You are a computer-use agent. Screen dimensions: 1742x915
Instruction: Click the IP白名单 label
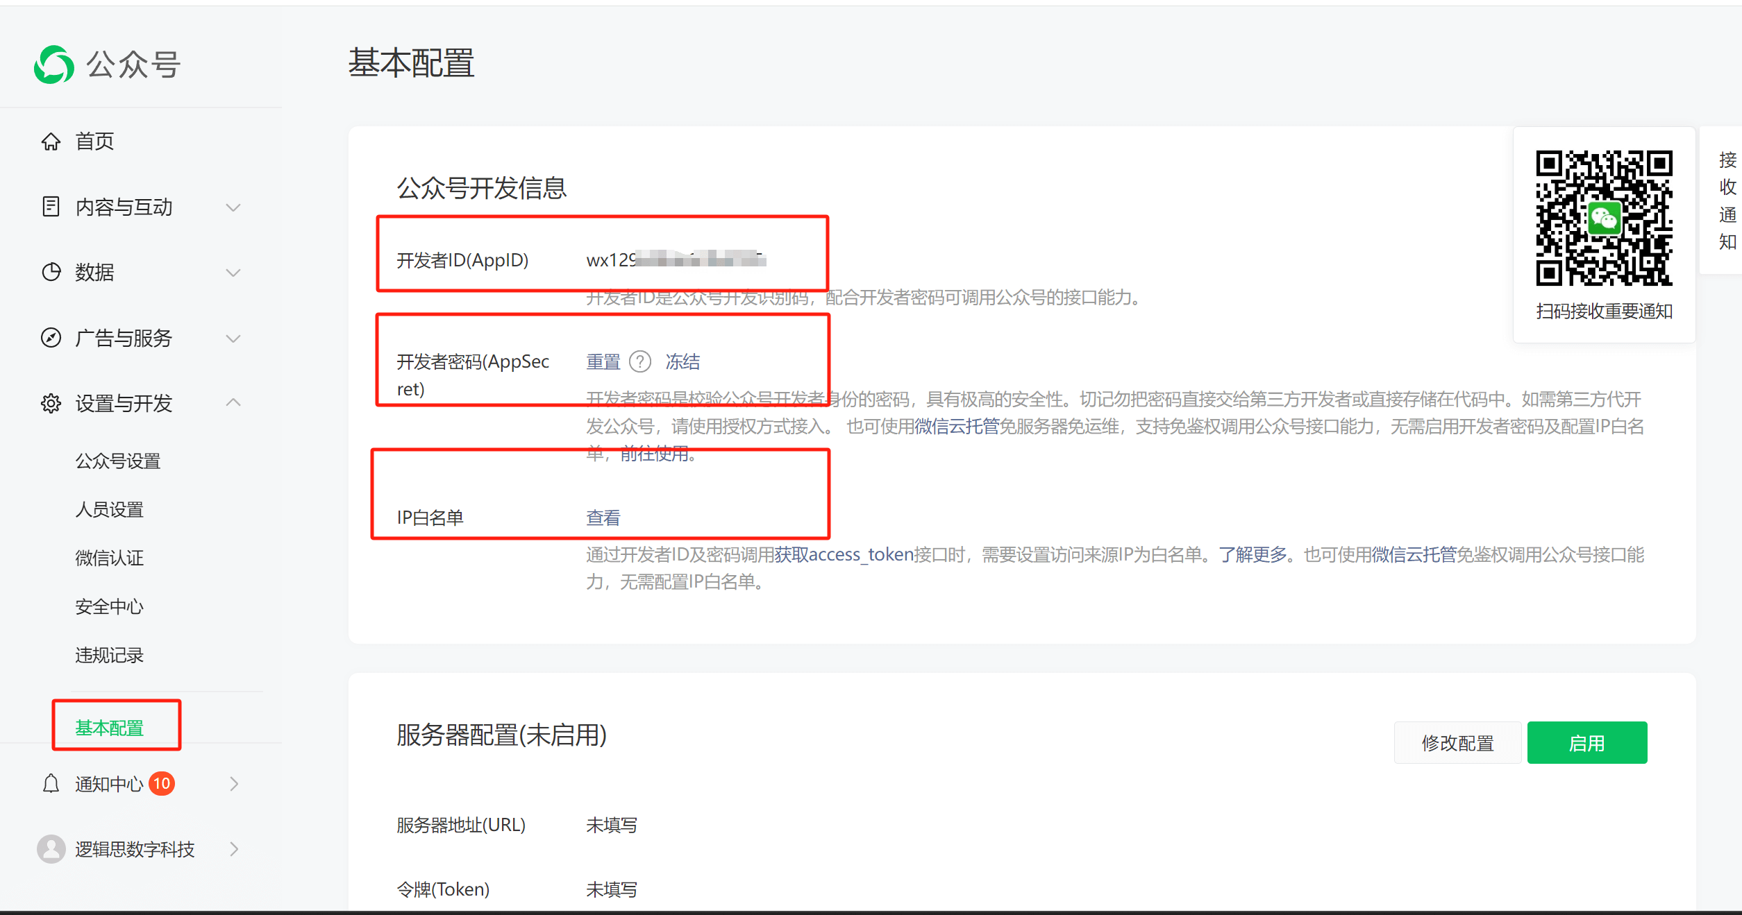(x=430, y=518)
